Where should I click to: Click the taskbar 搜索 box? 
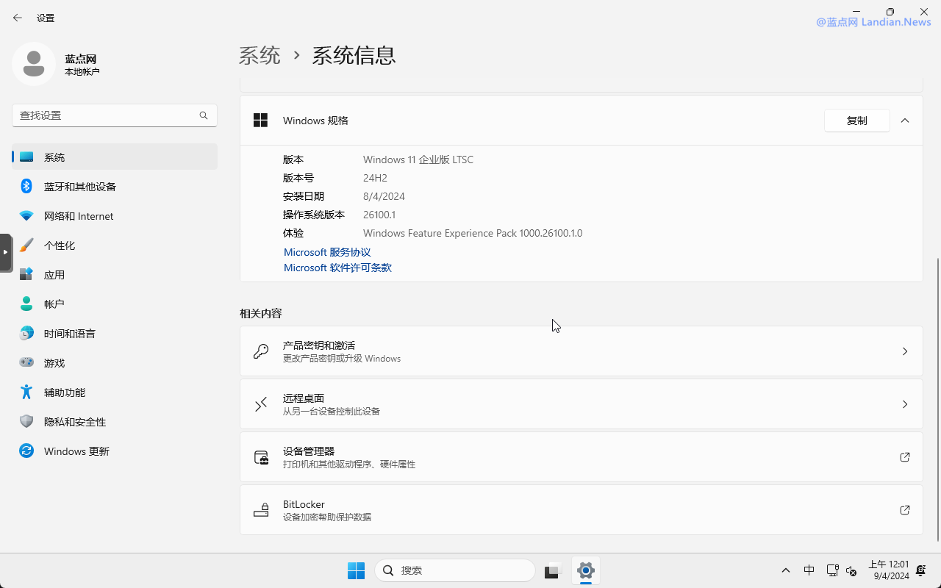(455, 570)
